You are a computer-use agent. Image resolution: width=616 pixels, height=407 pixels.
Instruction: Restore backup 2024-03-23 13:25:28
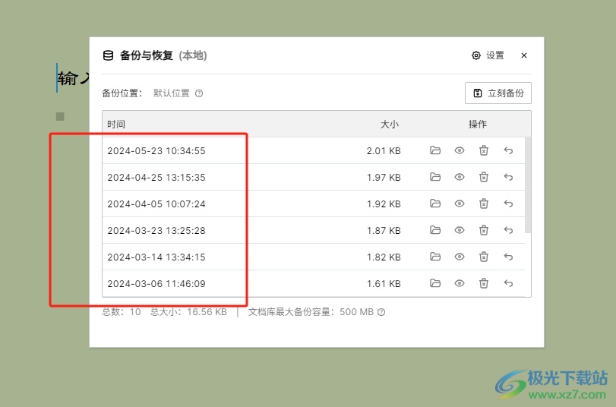pyautogui.click(x=508, y=230)
